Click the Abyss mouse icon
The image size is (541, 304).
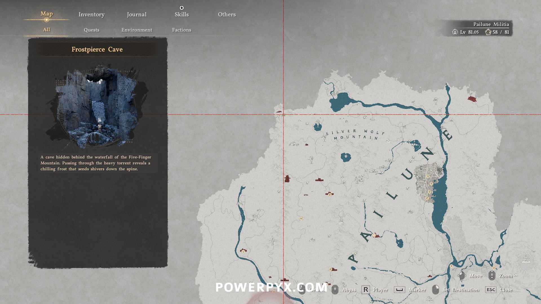335,290
